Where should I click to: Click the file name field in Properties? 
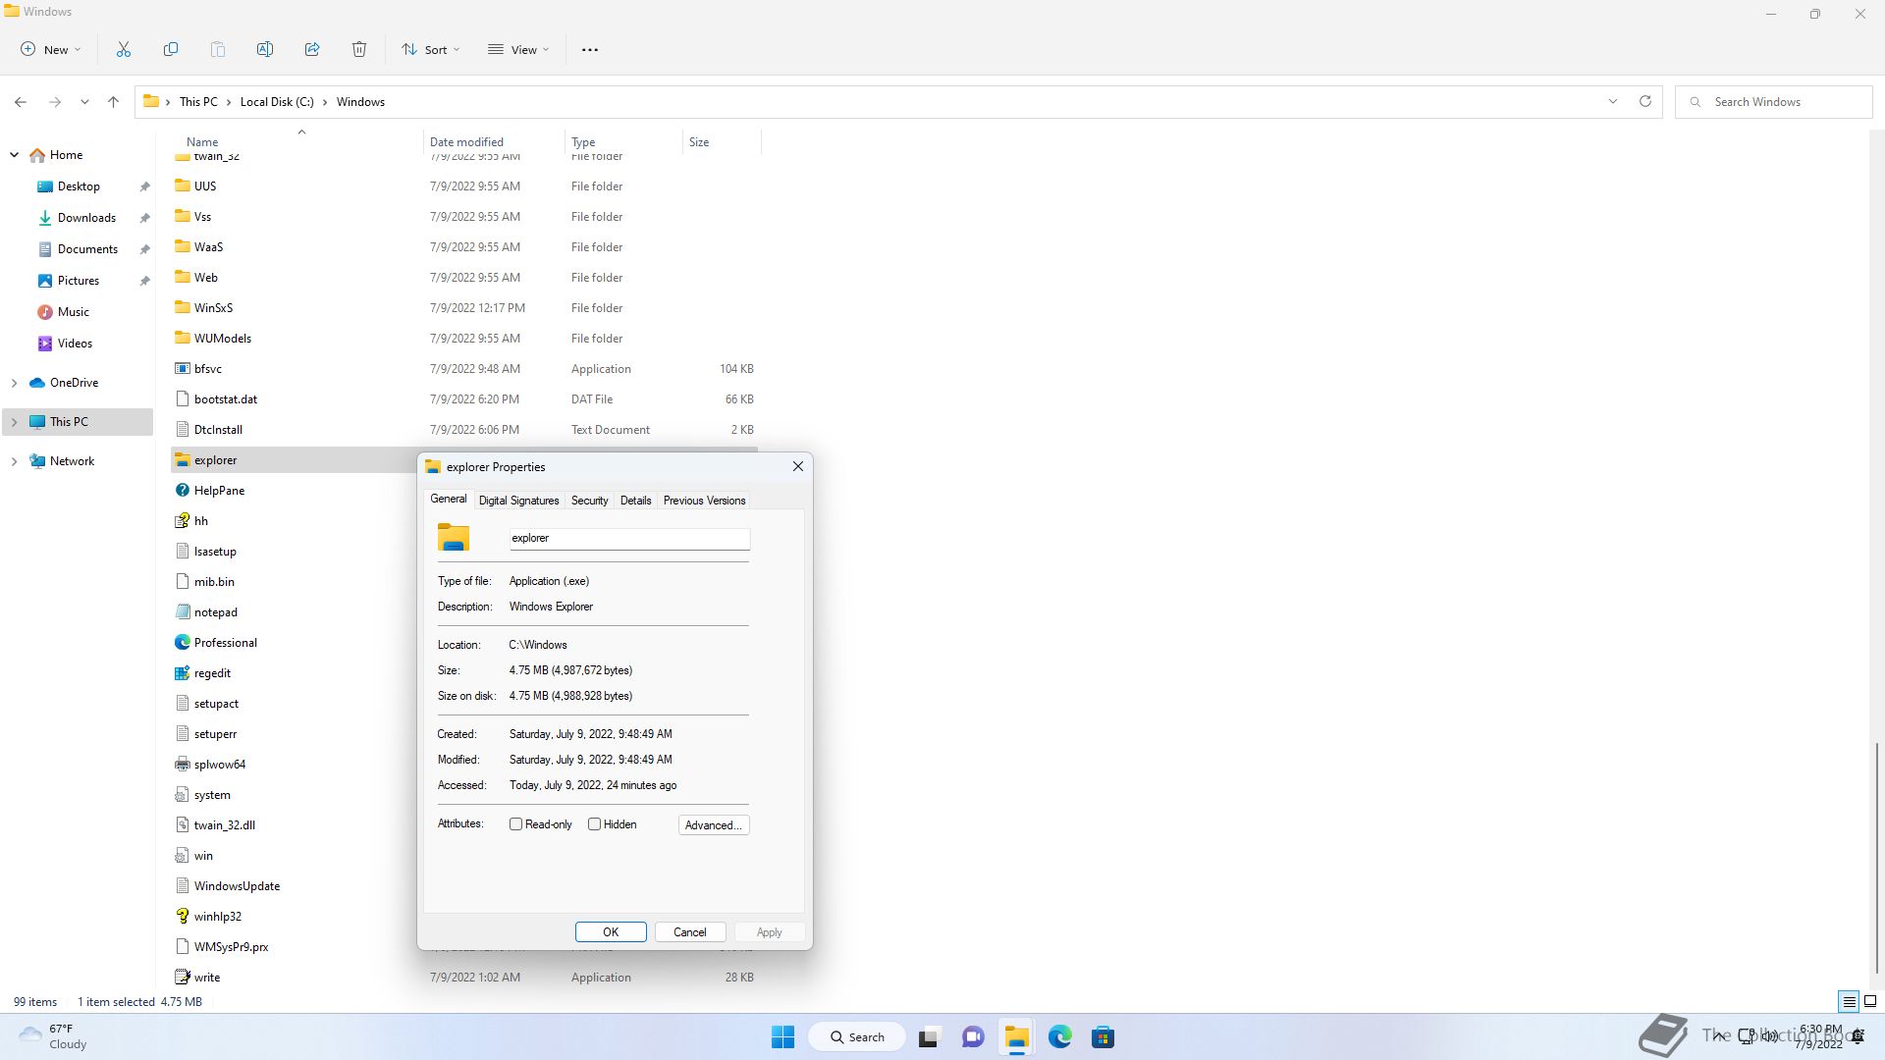pos(629,539)
